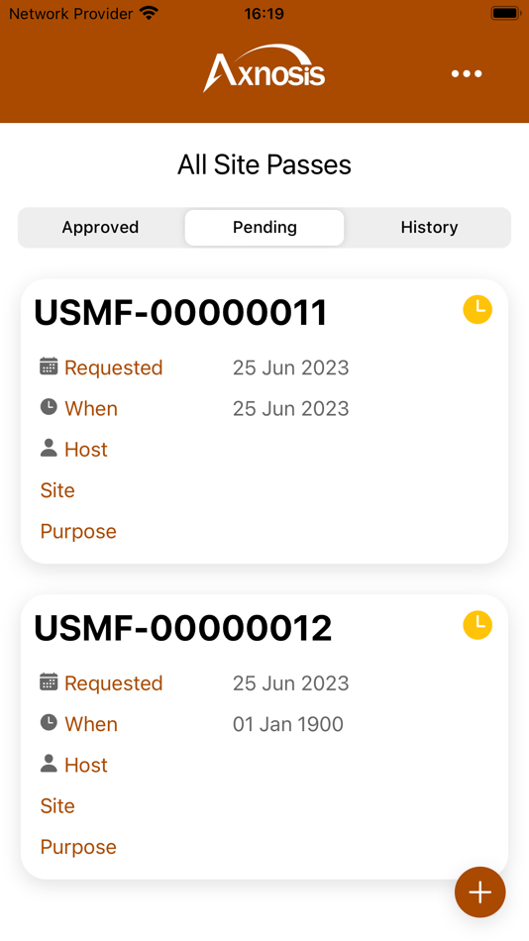Viewport: 529px width, 941px height.
Task: Click calendar icon beside Requested in USMF-00000012
Action: tap(49, 681)
